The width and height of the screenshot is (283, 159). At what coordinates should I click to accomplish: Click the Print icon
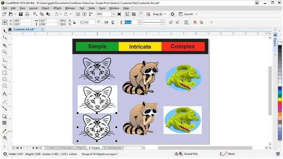(27, 14)
